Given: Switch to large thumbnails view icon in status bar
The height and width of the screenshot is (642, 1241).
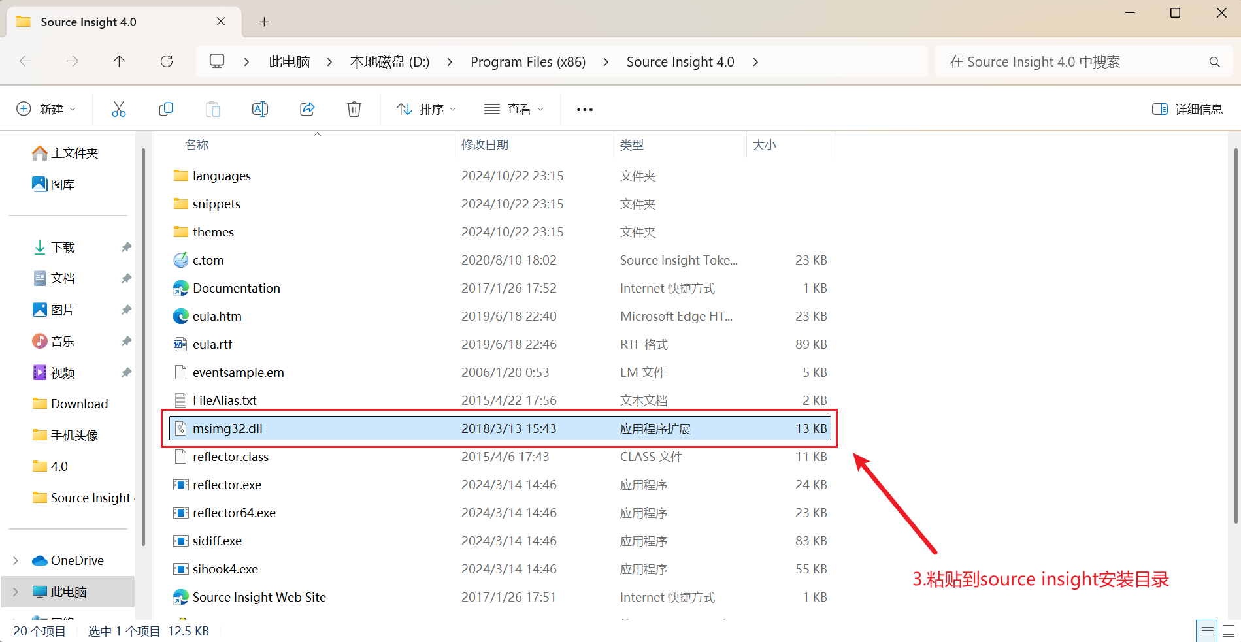Looking at the screenshot, I should tap(1229, 632).
